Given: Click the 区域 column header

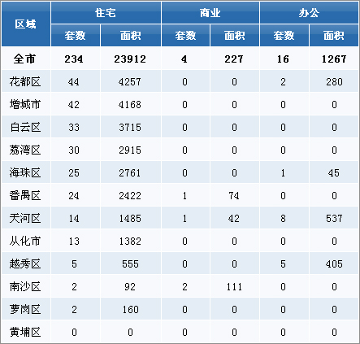Looking at the screenshot, I should coord(26,24).
